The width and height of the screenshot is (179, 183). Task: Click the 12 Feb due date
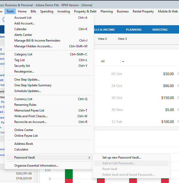point(117,122)
